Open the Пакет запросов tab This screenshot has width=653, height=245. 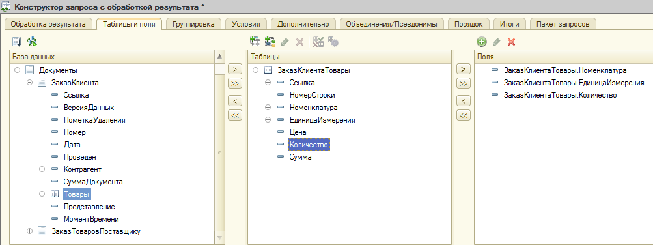coord(563,24)
